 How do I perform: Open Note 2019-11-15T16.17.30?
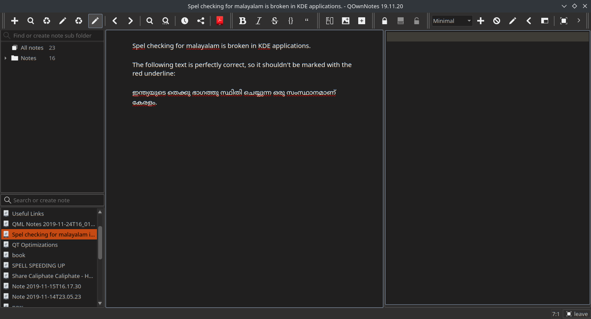(x=49, y=286)
